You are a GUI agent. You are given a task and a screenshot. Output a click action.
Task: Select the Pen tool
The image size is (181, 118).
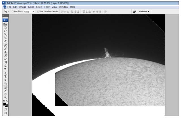tap(5, 73)
